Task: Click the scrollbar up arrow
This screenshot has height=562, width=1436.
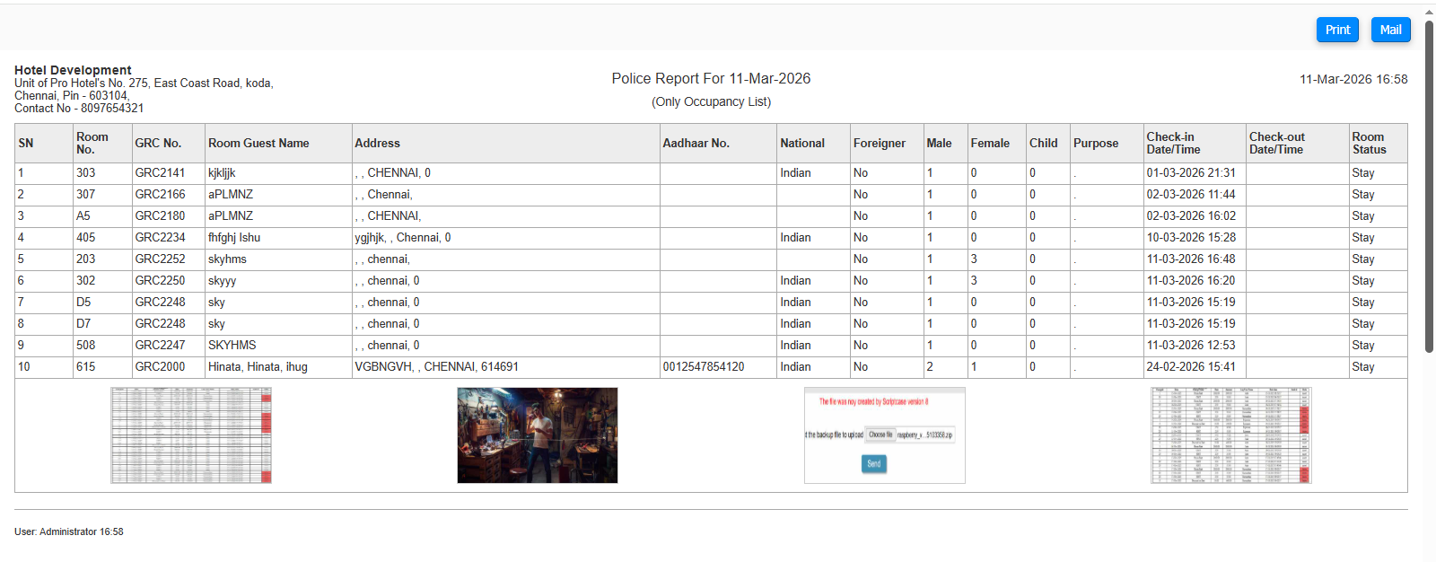Action: coord(1429,12)
